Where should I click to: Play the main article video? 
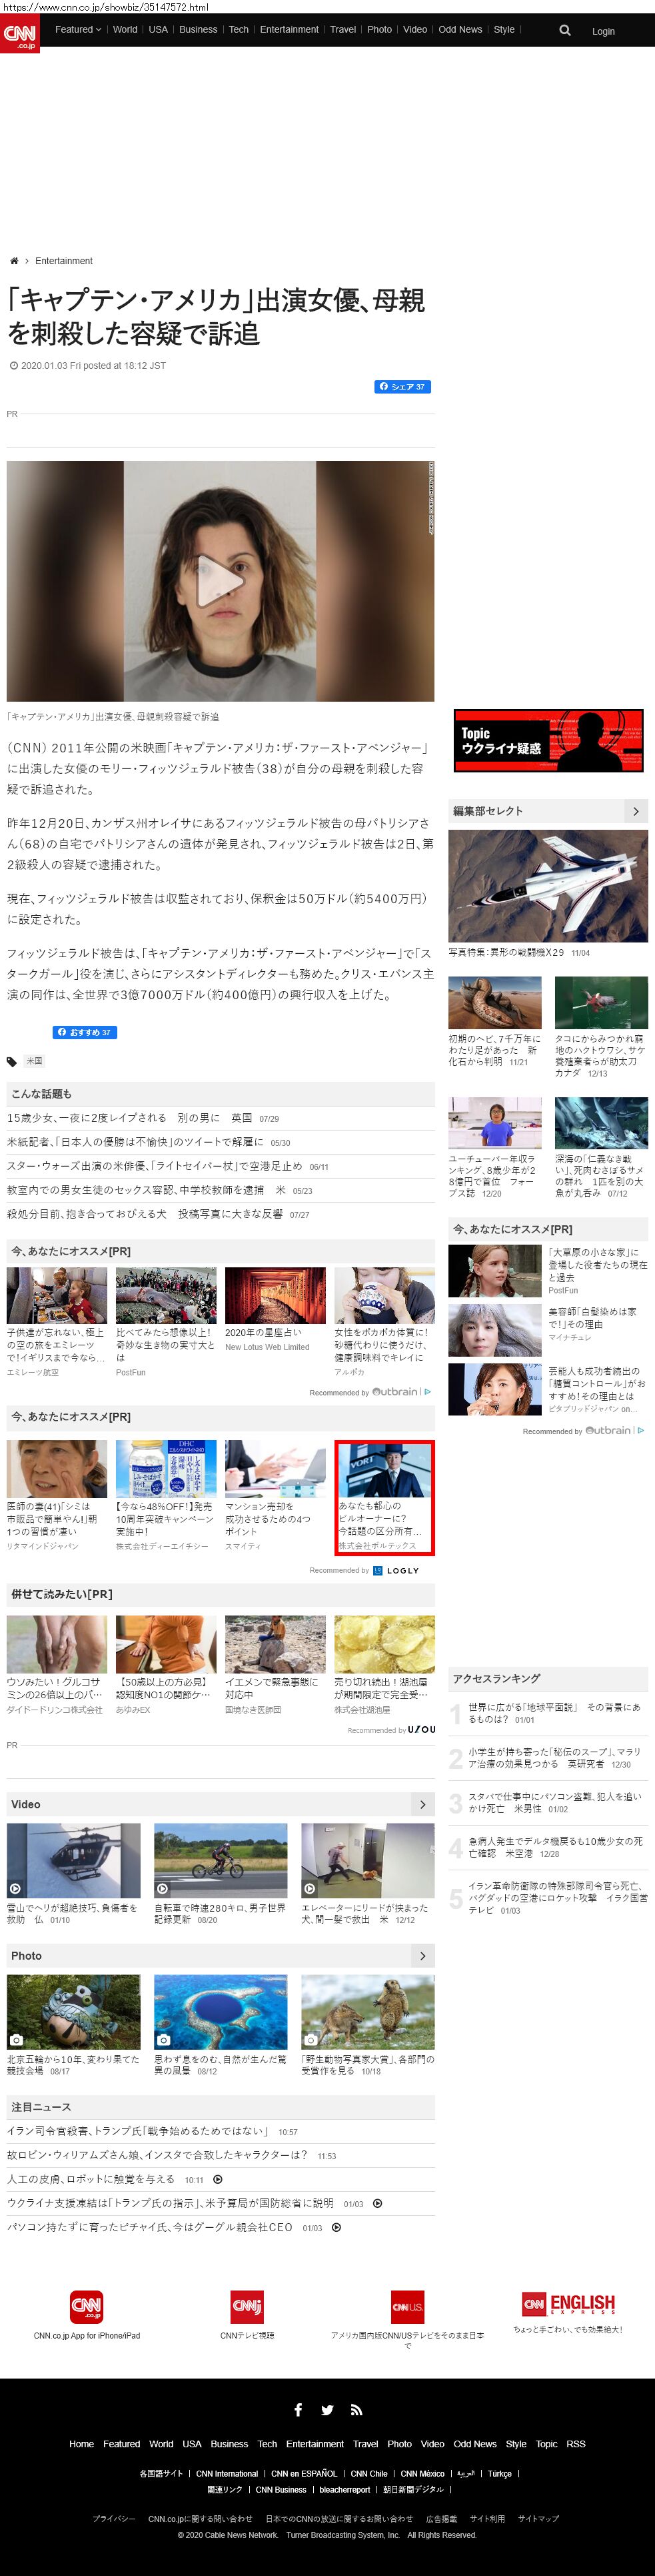click(220, 581)
